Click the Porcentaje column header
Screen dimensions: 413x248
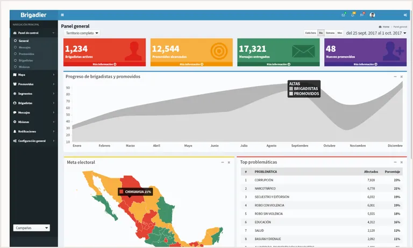[x=393, y=172]
